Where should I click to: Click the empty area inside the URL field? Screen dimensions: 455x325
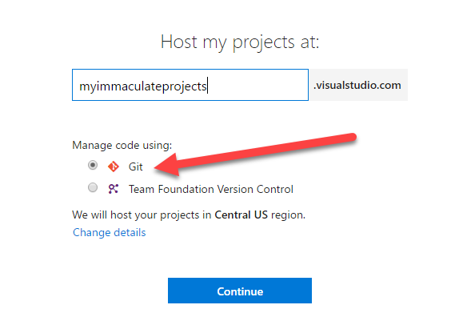point(257,85)
